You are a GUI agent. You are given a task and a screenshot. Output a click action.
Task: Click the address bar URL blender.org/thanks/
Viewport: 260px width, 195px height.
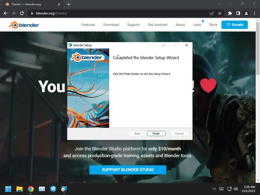pyautogui.click(x=52, y=13)
